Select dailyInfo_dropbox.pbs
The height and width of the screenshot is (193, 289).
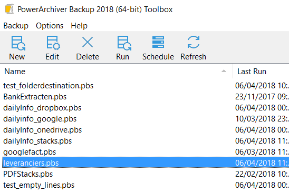(42, 108)
